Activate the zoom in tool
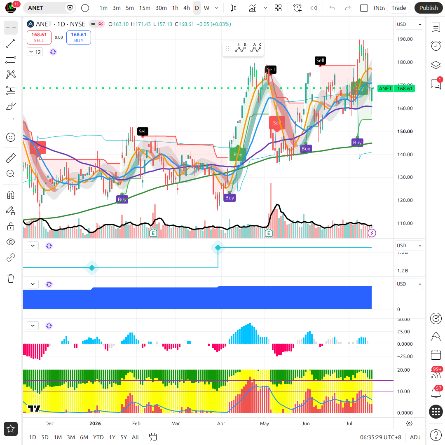The height and width of the screenshot is (445, 445). click(11, 174)
